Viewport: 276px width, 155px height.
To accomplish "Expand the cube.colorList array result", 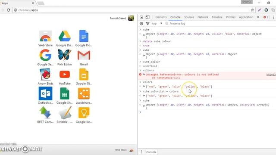I will coord(144,96).
